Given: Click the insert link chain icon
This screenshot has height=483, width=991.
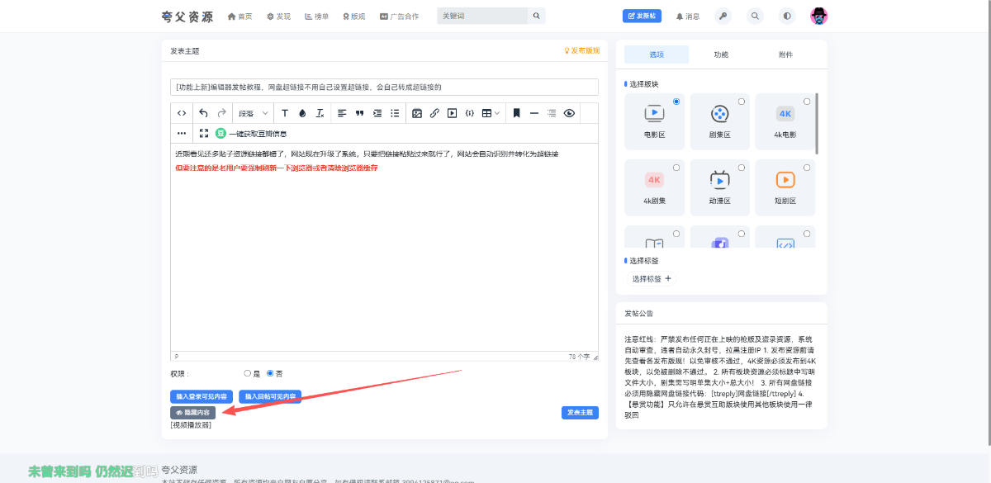Looking at the screenshot, I should point(434,113).
